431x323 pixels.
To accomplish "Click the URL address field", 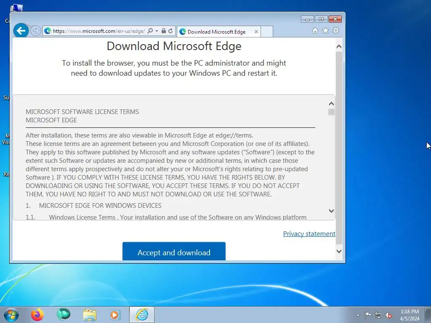I will pyautogui.click(x=98, y=31).
